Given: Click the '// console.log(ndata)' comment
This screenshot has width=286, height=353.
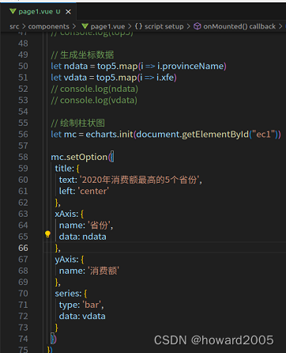Looking at the screenshot, I should pyautogui.click(x=95, y=89).
